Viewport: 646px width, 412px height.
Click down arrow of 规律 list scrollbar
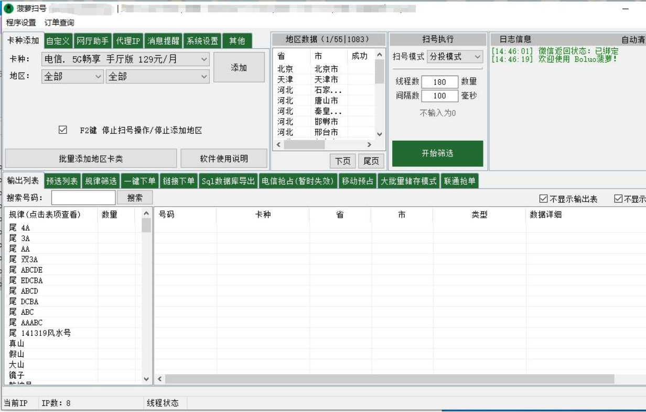point(146,379)
